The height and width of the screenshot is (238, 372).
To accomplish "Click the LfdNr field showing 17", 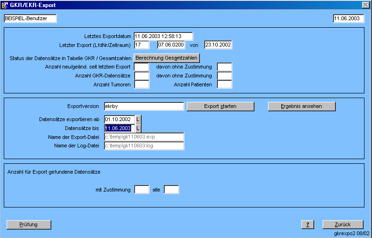I will [x=142, y=45].
